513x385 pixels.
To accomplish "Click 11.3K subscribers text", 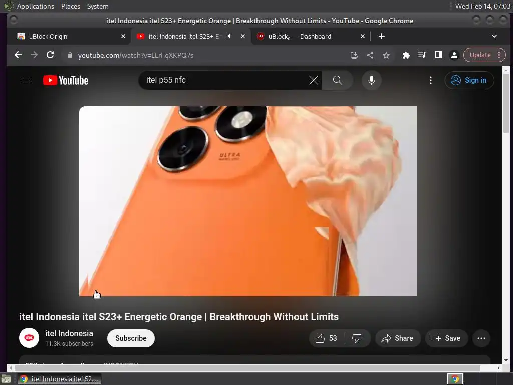I will tap(69, 344).
